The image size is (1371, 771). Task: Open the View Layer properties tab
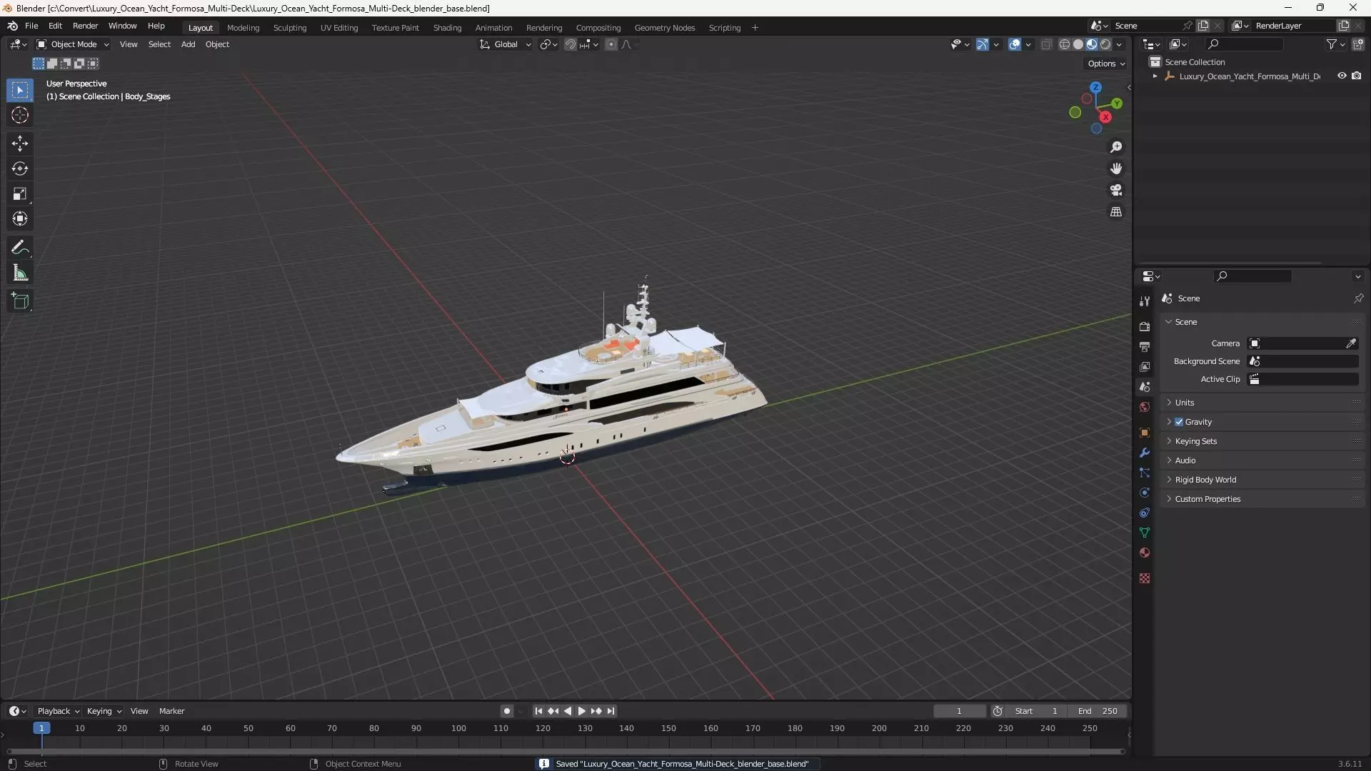tap(1145, 366)
